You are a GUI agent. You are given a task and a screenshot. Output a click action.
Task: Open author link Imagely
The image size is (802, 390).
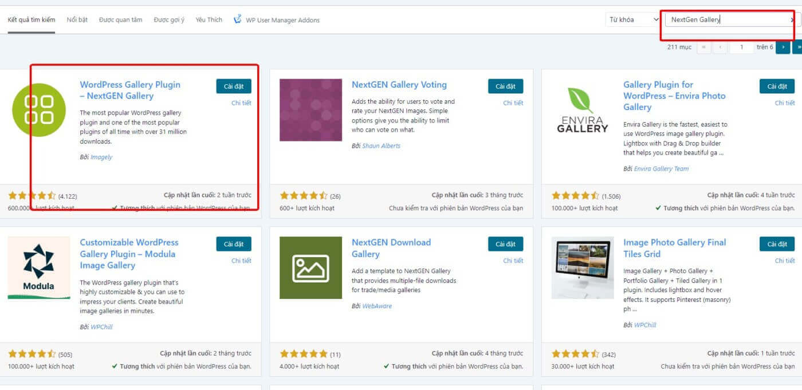pyautogui.click(x=101, y=157)
